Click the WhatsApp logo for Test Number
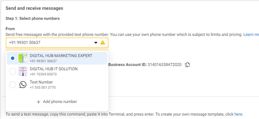The image size is (259, 119). tap(23, 85)
